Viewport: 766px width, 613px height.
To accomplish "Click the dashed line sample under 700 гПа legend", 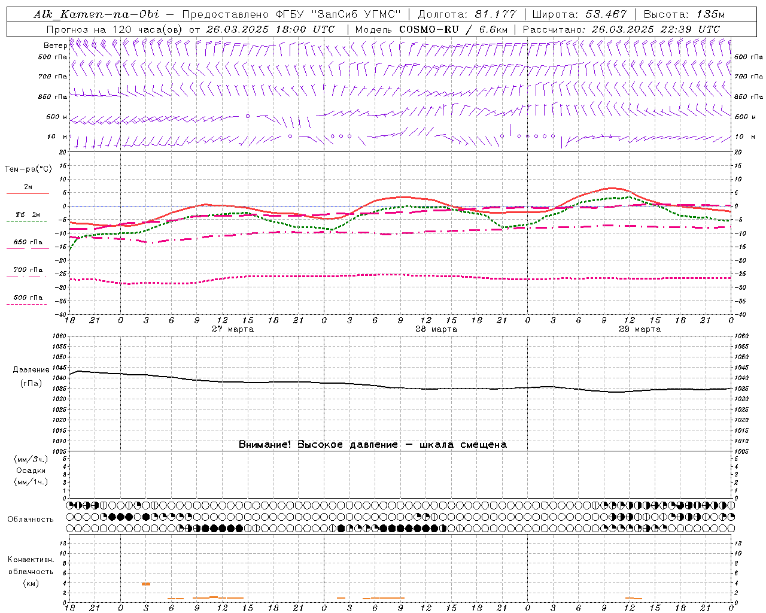I will point(26,277).
